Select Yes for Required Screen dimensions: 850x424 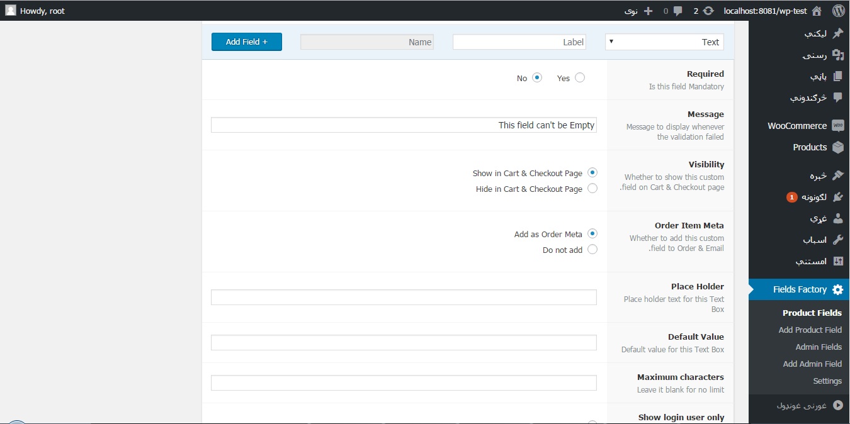(x=580, y=77)
